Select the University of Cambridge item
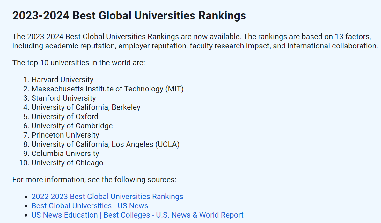This screenshot has width=381, height=223. point(72,126)
